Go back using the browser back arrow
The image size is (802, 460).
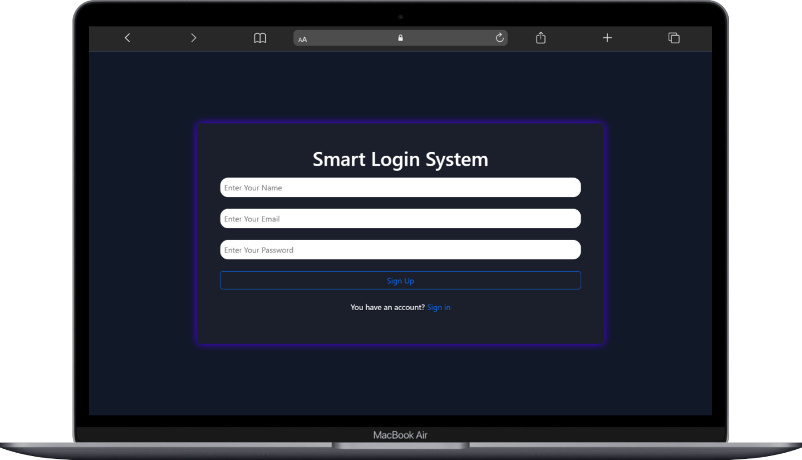(x=128, y=38)
